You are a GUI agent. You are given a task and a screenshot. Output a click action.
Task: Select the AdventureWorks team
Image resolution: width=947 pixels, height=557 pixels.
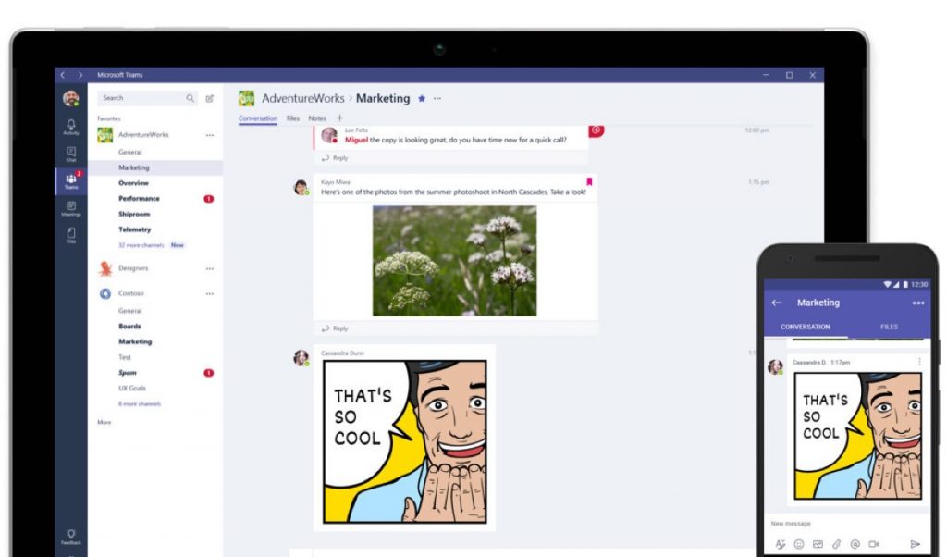click(143, 135)
